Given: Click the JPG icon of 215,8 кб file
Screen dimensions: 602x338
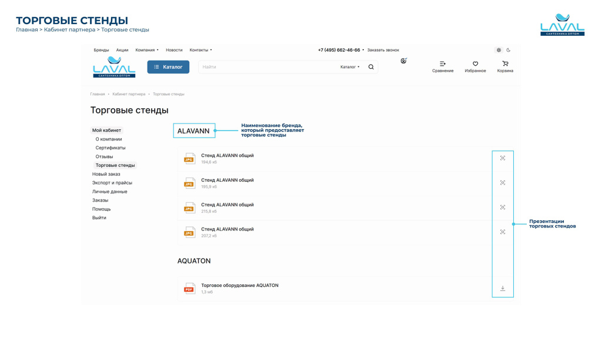Looking at the screenshot, I should pos(189,208).
